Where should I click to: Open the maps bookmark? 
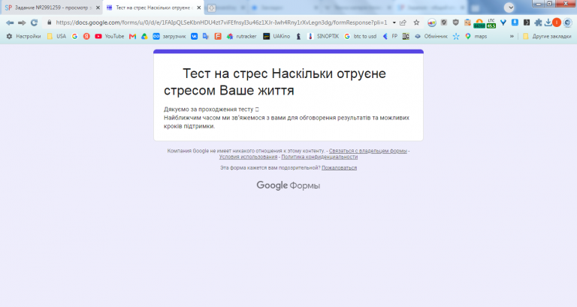click(476, 36)
